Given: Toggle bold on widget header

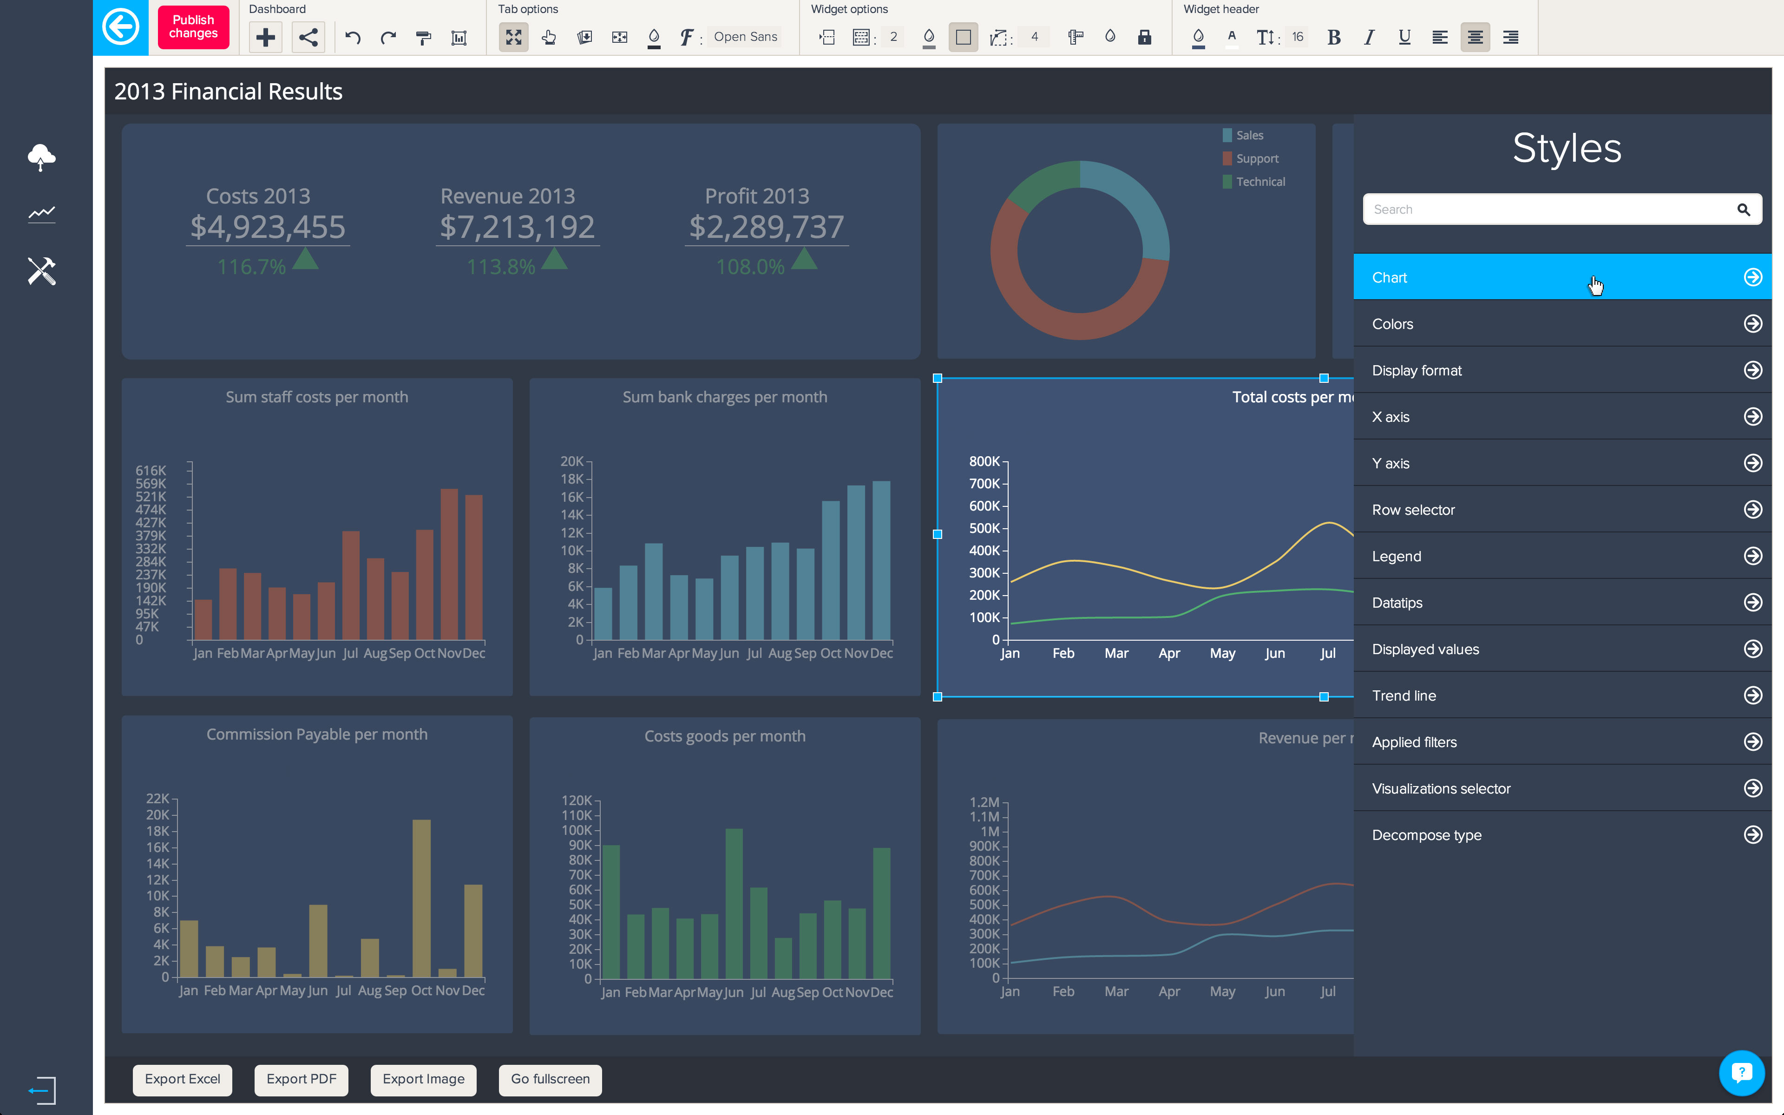Looking at the screenshot, I should click(1333, 37).
